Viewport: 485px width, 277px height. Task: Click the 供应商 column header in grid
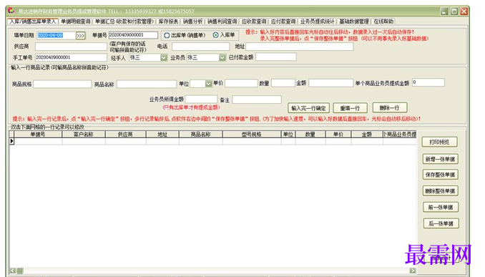coord(126,135)
